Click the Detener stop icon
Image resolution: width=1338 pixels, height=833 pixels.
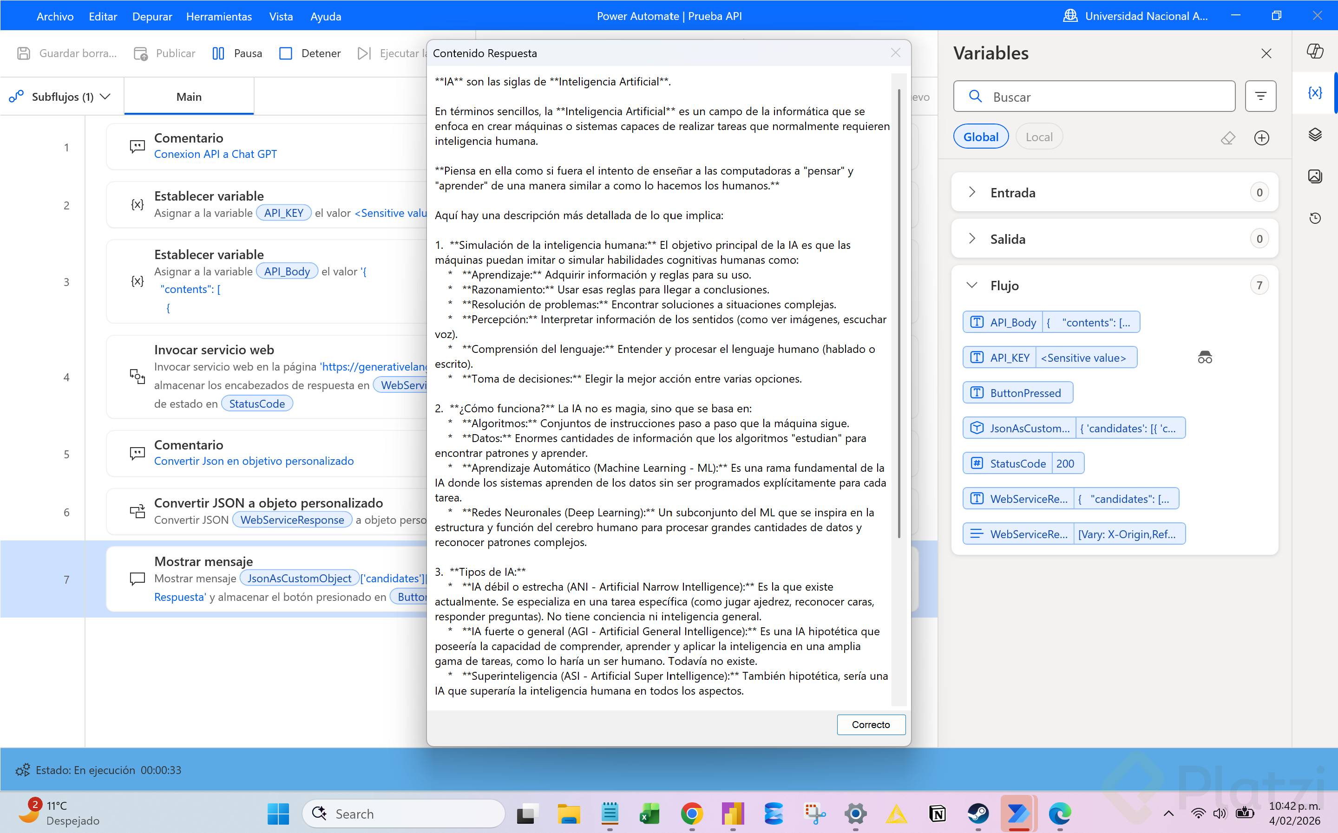pos(285,53)
